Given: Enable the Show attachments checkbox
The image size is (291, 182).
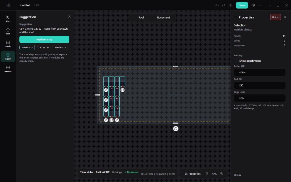Looking at the screenshot, I should pos(236,61).
